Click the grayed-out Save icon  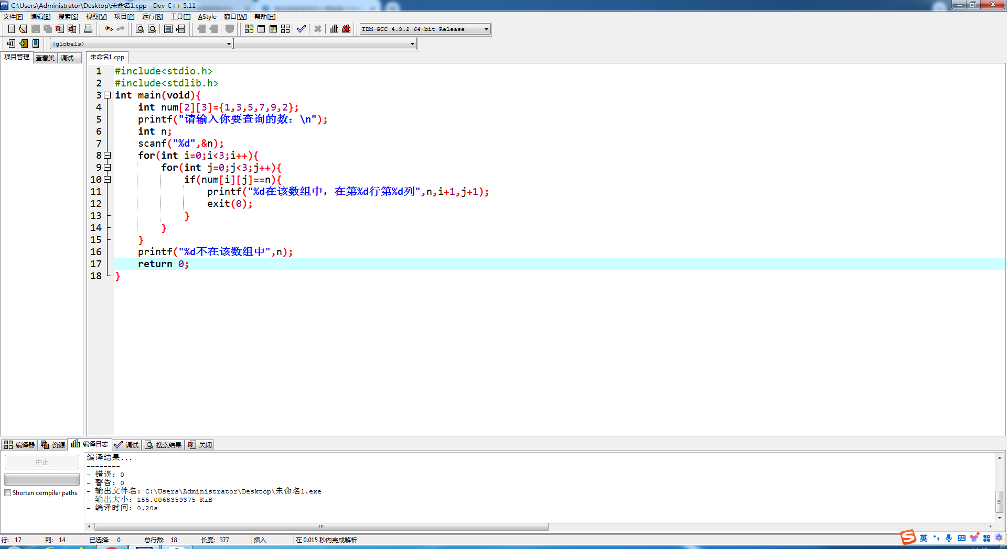[x=35, y=29]
